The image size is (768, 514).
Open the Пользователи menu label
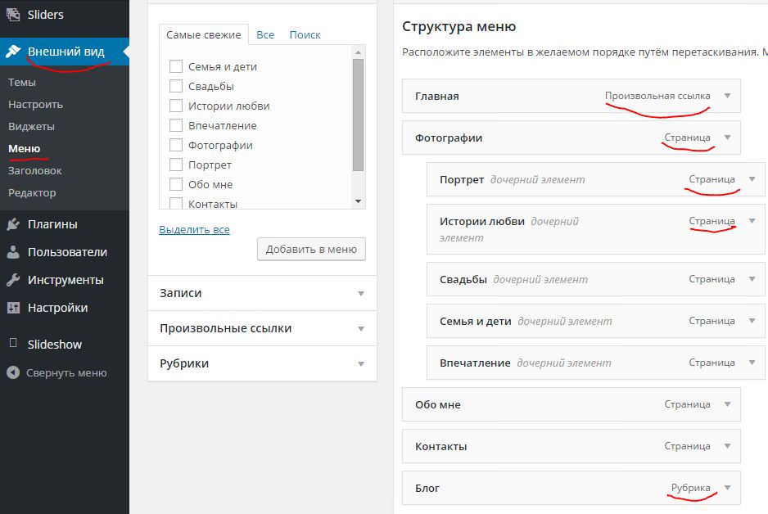(x=68, y=252)
